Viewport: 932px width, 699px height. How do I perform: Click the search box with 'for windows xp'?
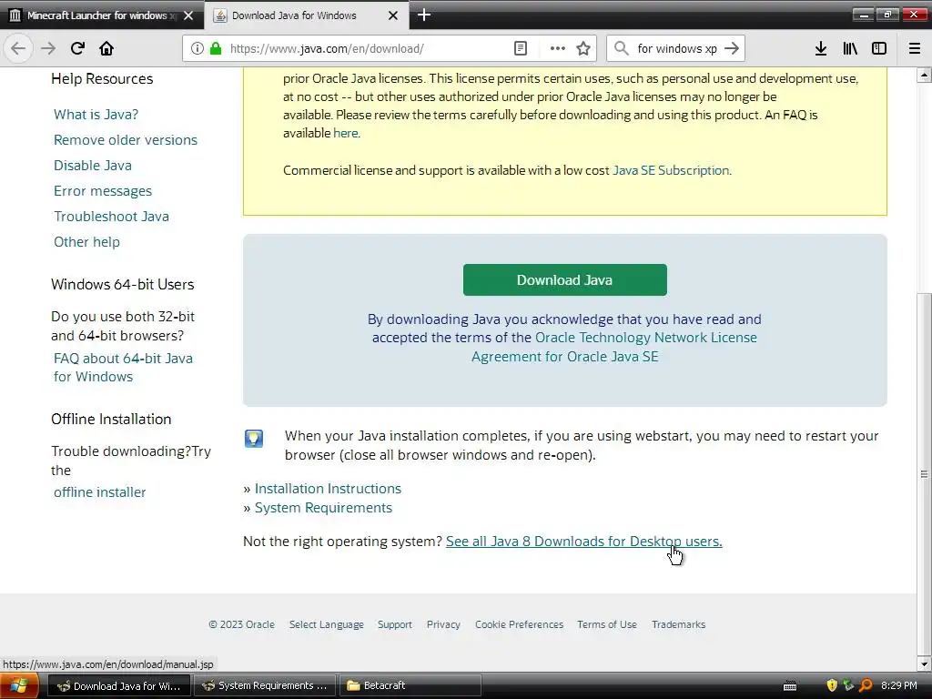point(677,49)
